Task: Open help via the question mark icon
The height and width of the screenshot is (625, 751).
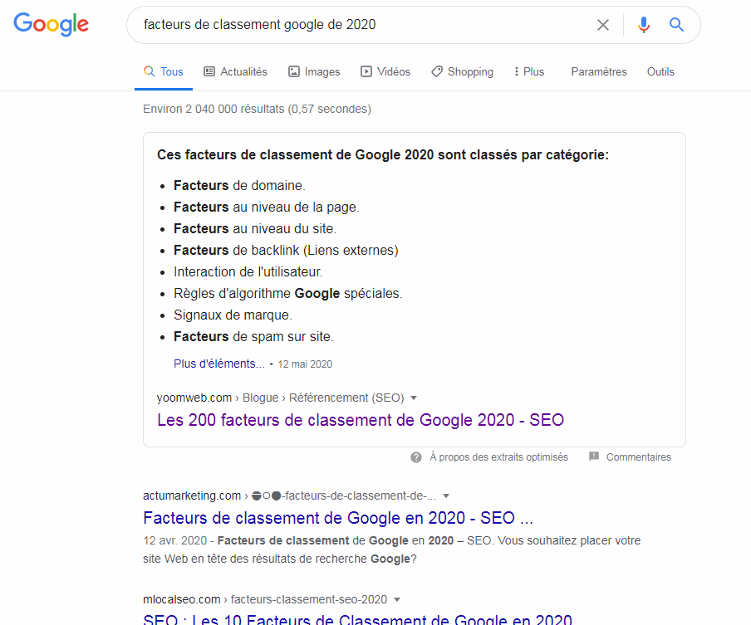Action: [415, 457]
